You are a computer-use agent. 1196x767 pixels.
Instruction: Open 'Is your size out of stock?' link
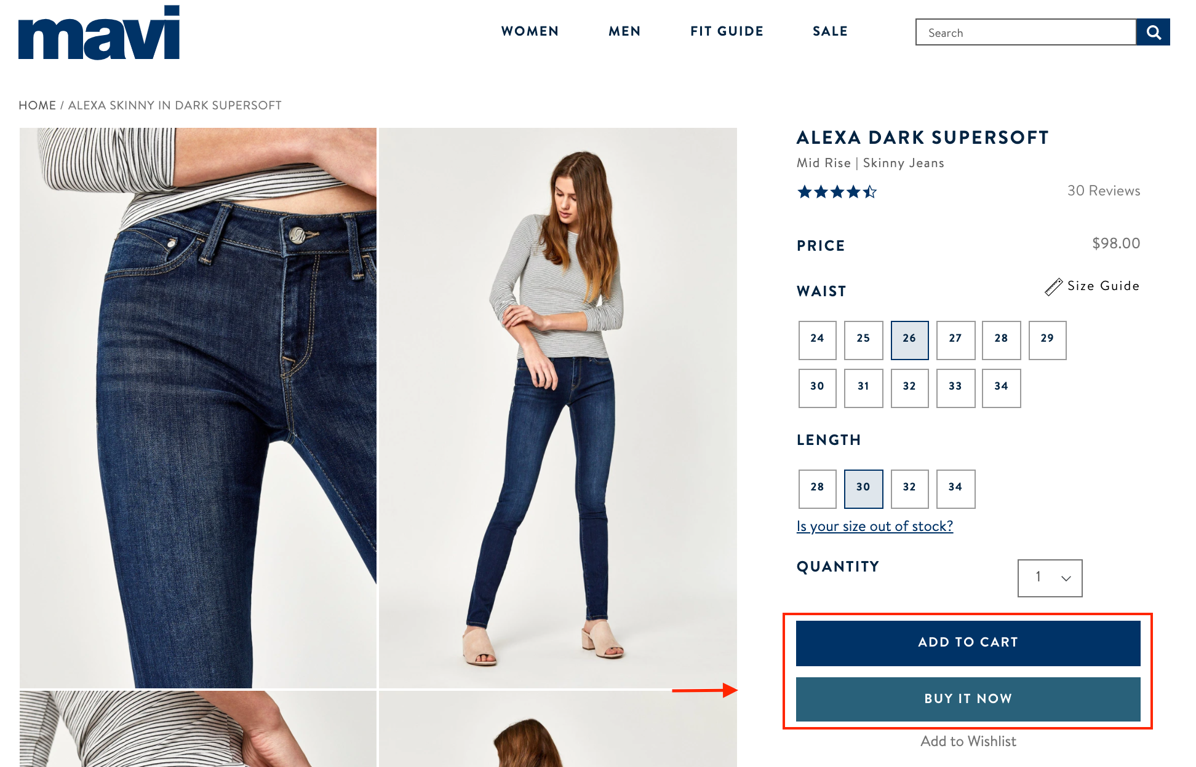(874, 526)
